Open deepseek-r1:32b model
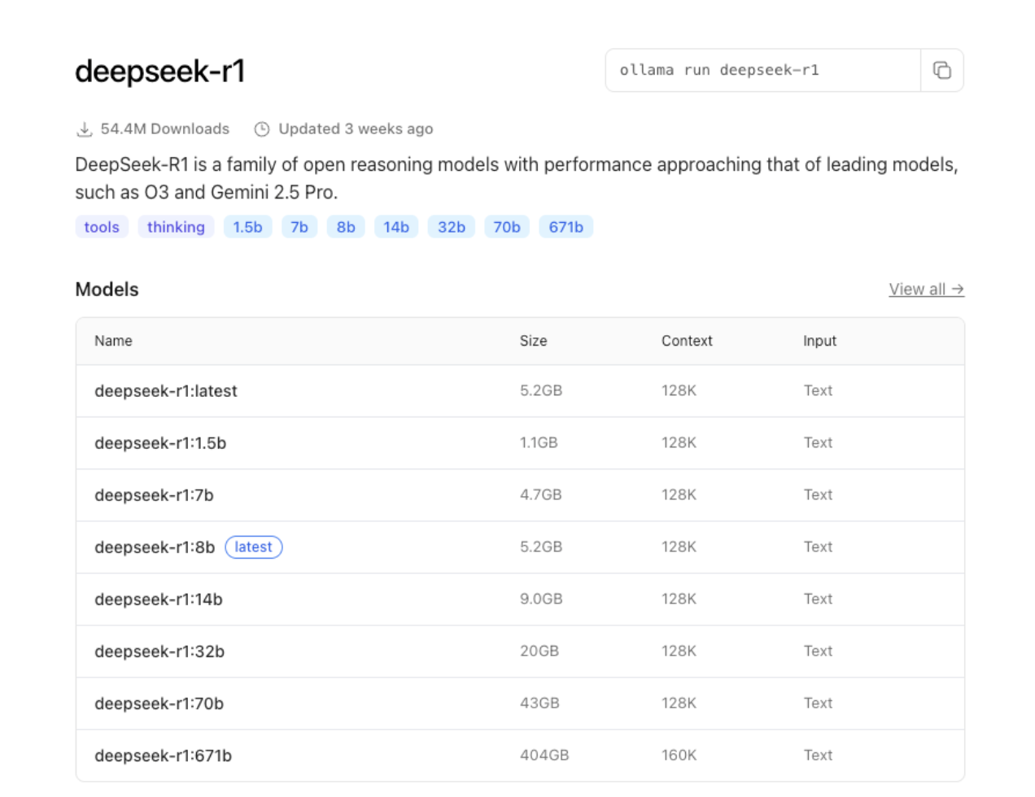 (x=159, y=651)
